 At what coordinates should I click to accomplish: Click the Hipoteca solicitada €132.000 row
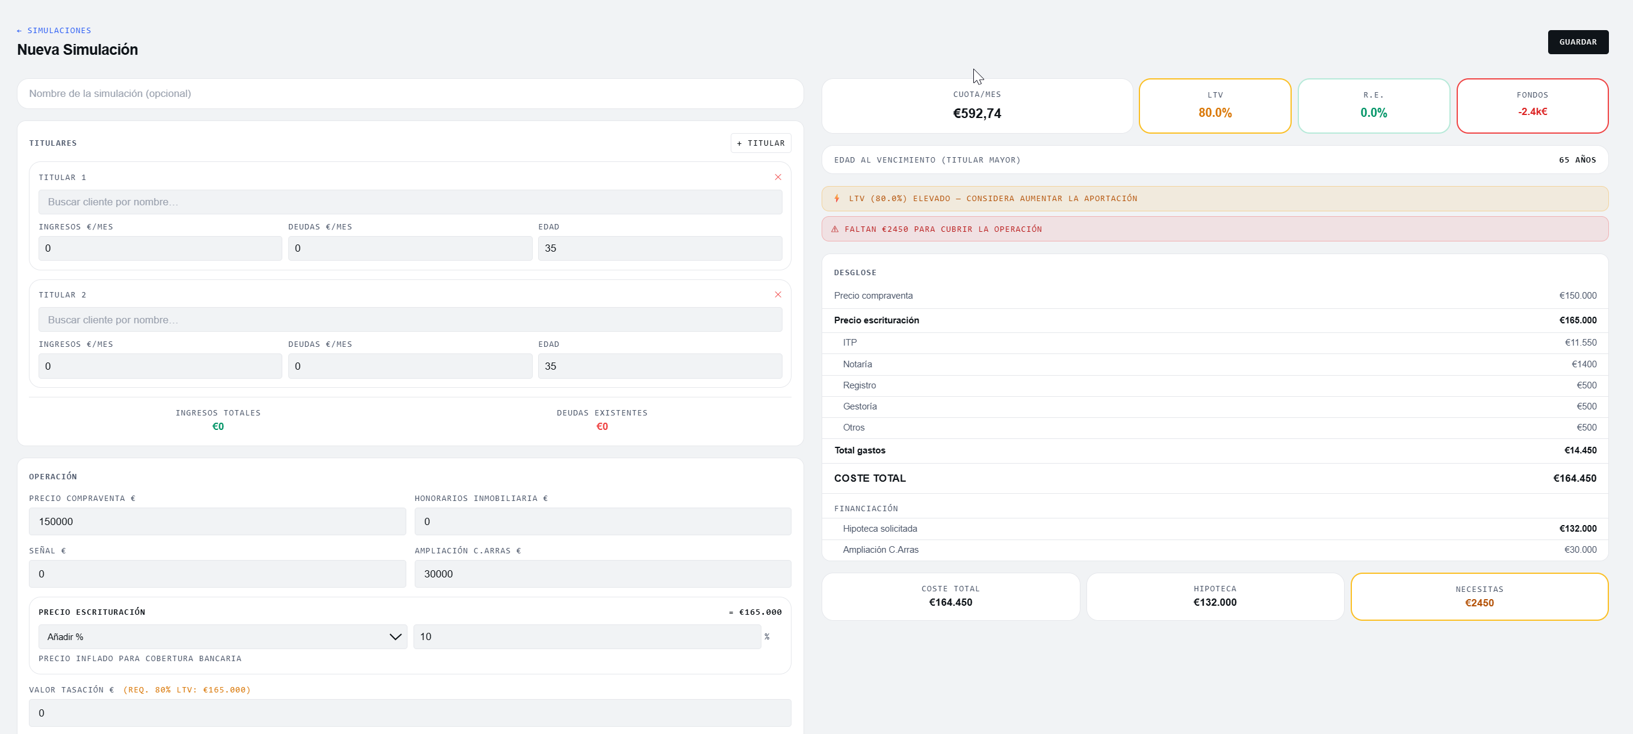1215,529
